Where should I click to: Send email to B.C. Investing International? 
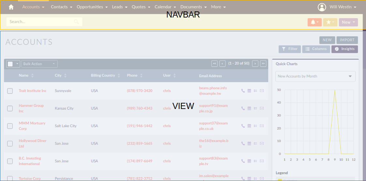pos(262,161)
